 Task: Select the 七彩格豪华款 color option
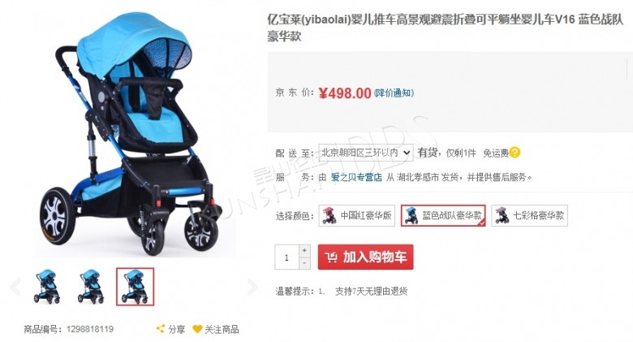[529, 215]
